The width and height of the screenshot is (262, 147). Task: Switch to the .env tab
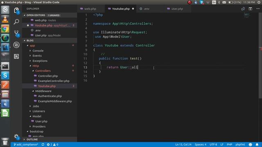click(150, 9)
